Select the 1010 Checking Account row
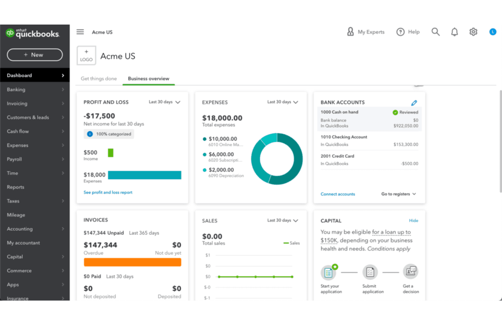 (369, 141)
